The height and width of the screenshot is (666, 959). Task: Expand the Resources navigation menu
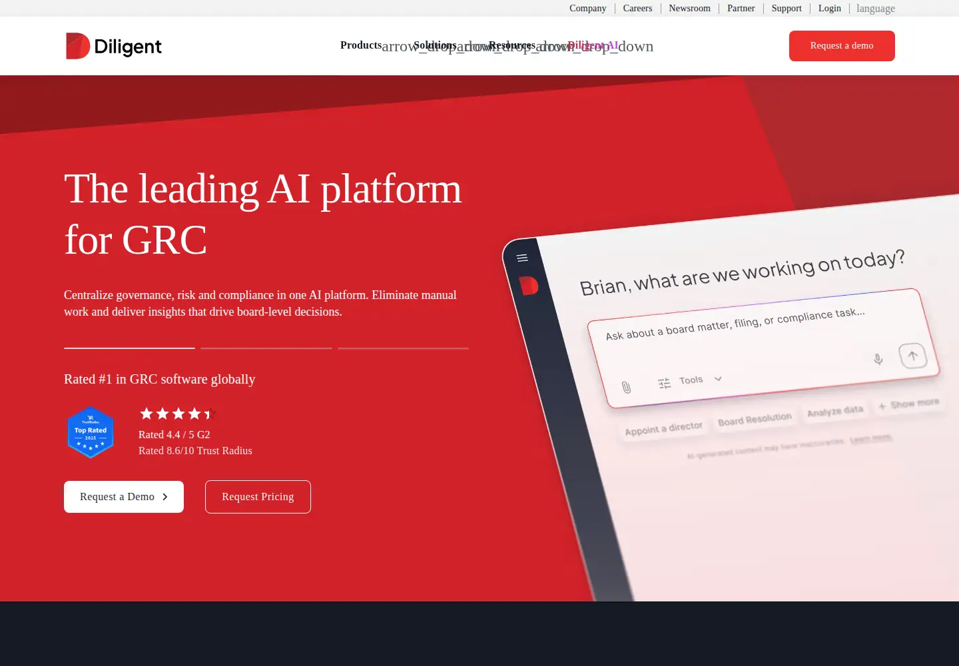coord(511,45)
